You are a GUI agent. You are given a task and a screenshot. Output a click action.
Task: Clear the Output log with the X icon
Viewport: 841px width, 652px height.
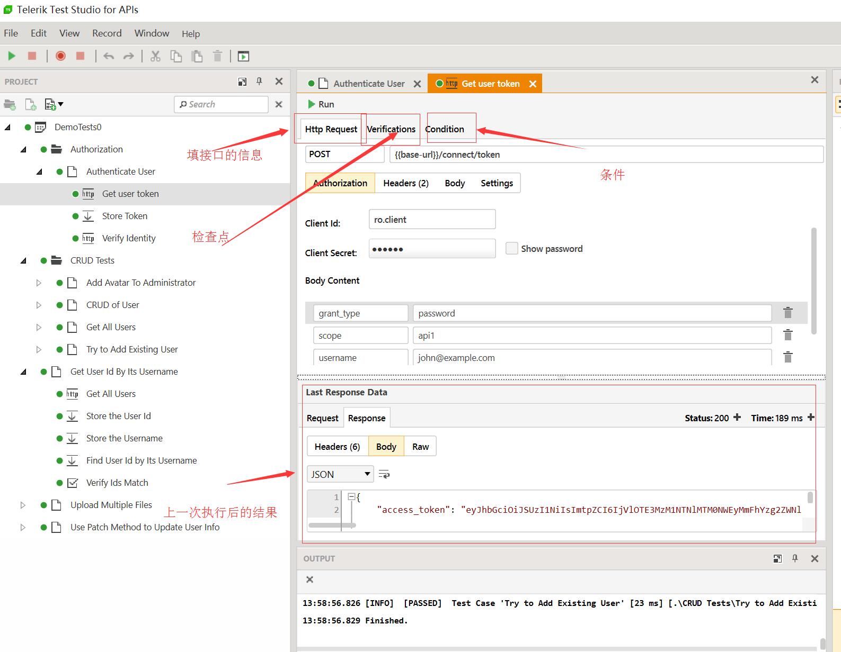point(310,579)
